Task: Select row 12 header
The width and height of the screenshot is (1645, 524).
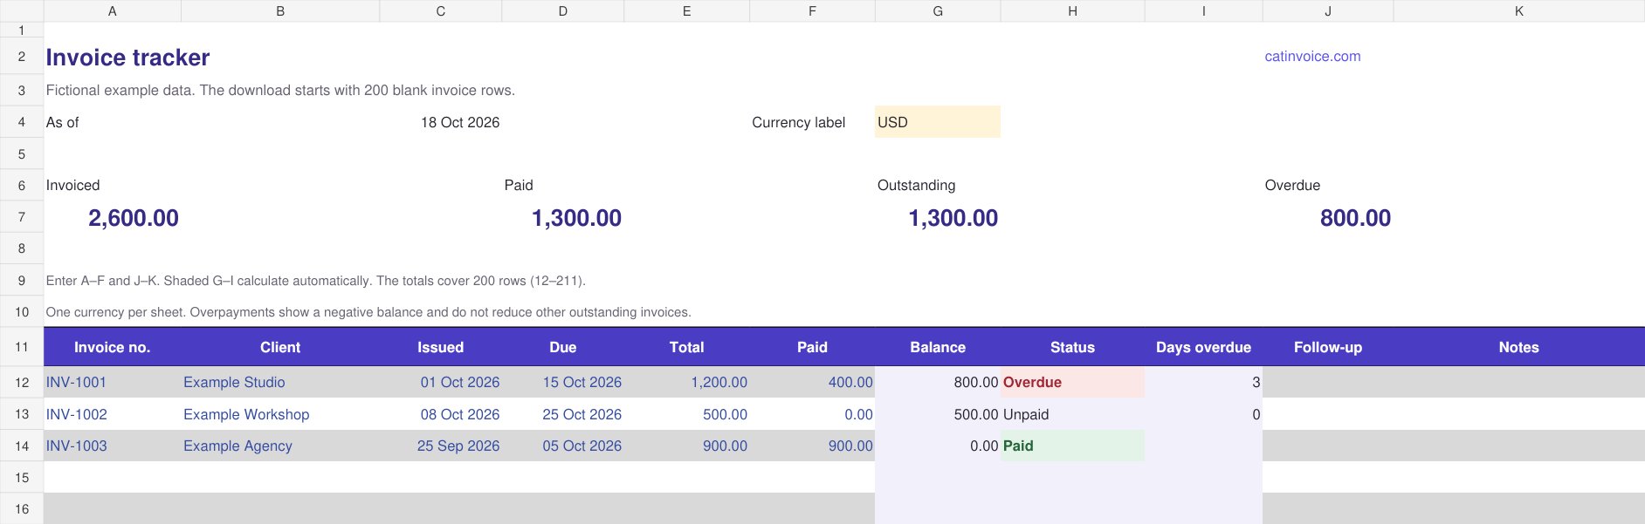Action: coord(22,382)
